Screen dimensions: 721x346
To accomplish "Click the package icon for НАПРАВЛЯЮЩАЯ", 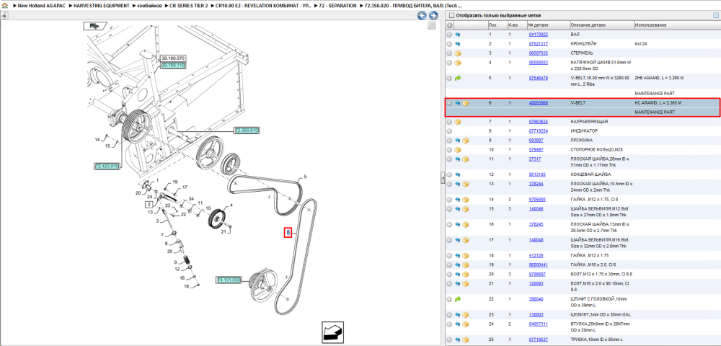I will [458, 122].
